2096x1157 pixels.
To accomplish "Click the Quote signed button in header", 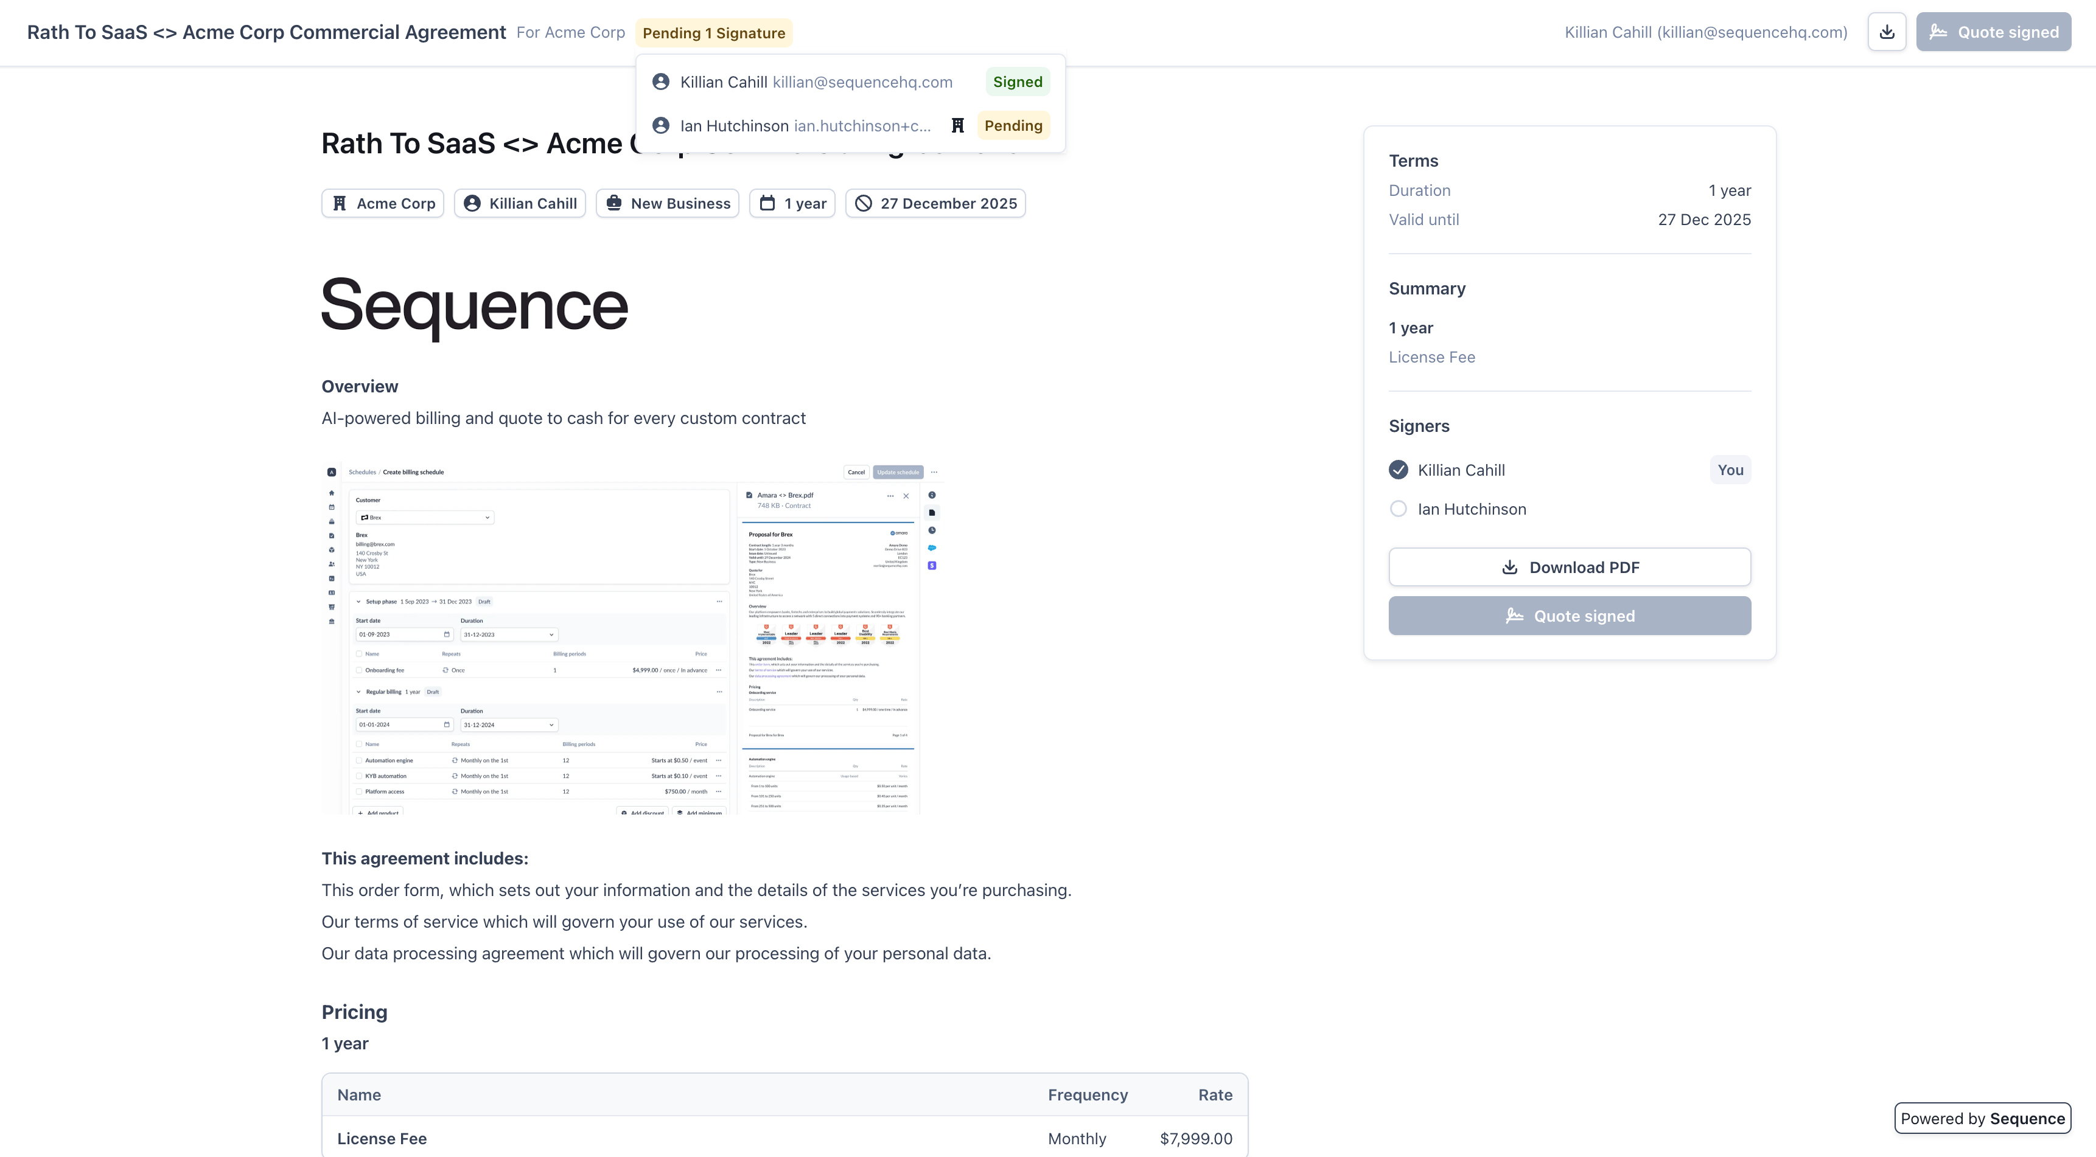I will click(x=1993, y=32).
